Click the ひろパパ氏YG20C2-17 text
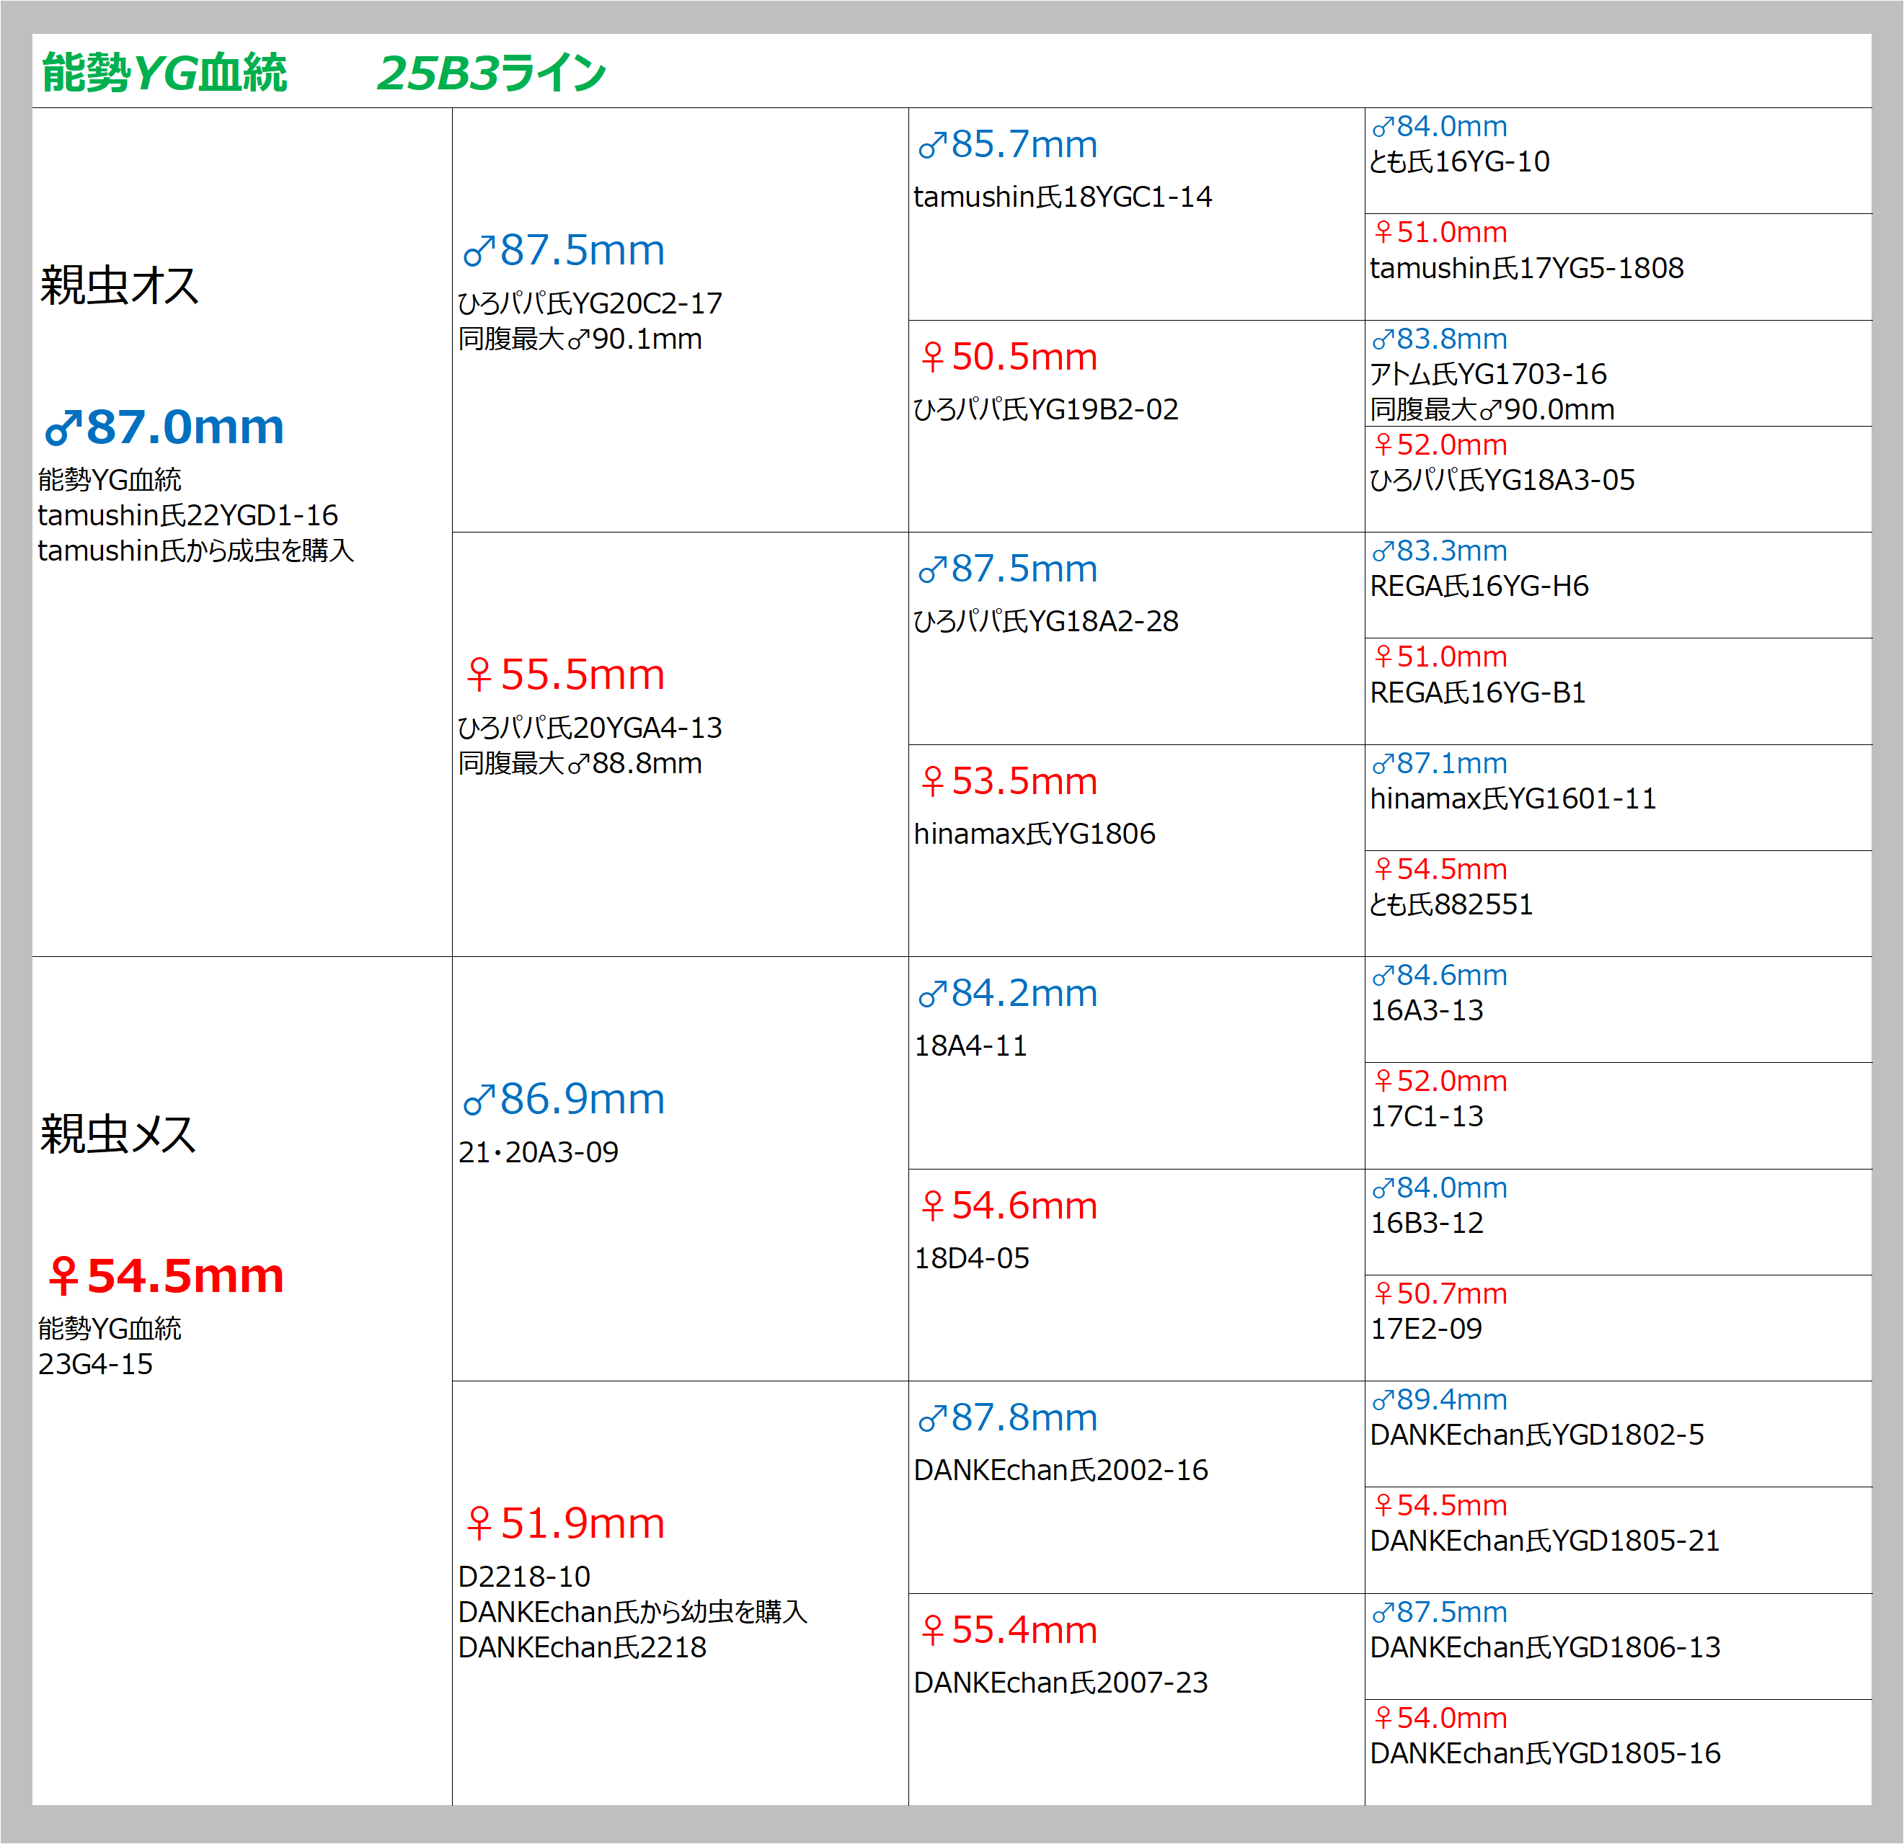The image size is (1904, 1844). (x=590, y=304)
